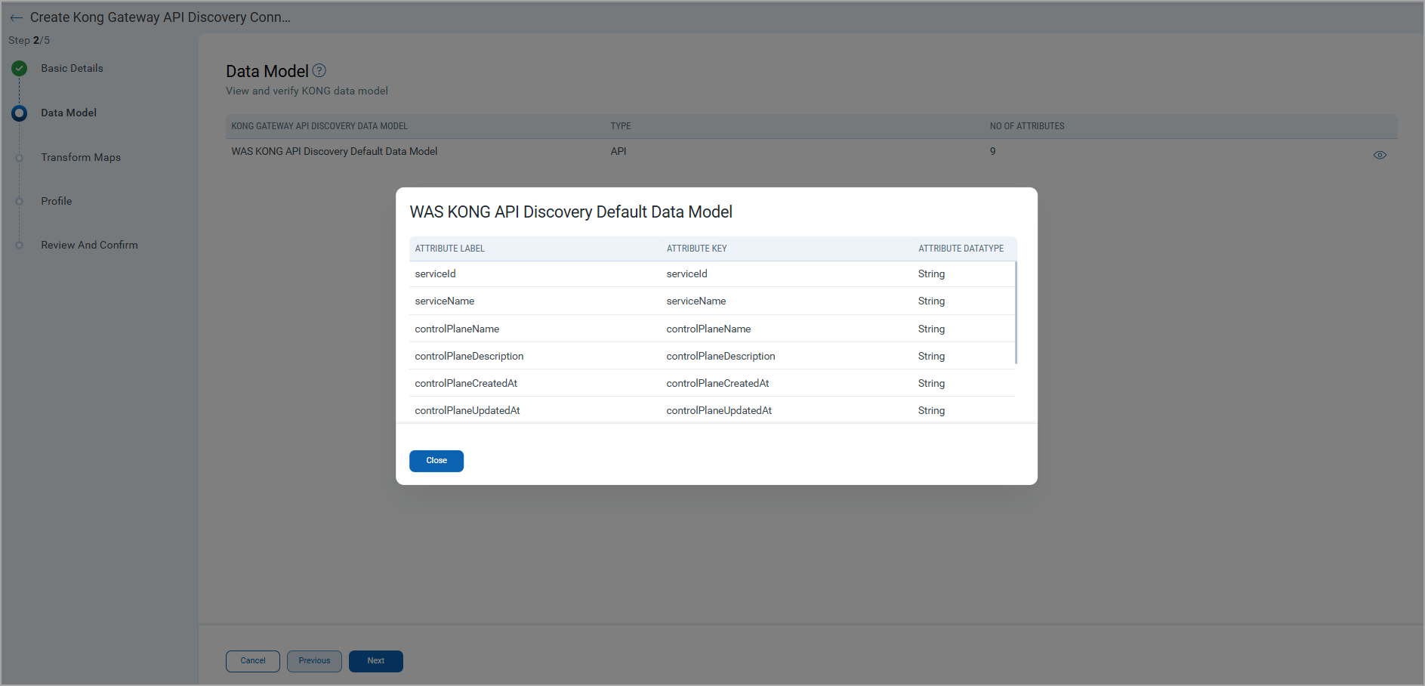This screenshot has height=686, width=1425.
Task: Proceed with the Next button
Action: (x=376, y=661)
